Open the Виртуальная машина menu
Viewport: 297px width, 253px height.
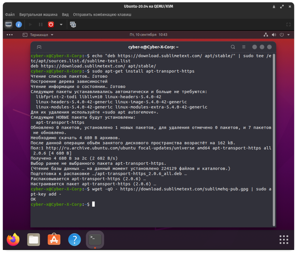click(x=38, y=15)
